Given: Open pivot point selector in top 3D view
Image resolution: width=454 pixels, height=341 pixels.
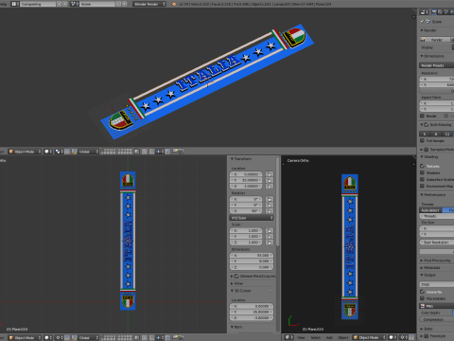Looking at the screenshot, I should pos(59,152).
